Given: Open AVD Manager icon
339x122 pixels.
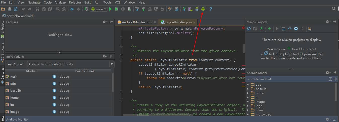Looking at the screenshot, I should point(191,9).
